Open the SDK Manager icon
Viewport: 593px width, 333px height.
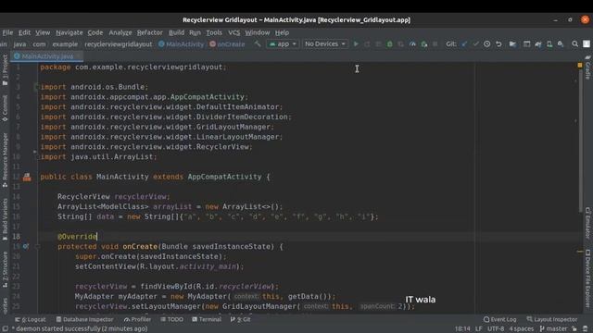click(x=561, y=44)
